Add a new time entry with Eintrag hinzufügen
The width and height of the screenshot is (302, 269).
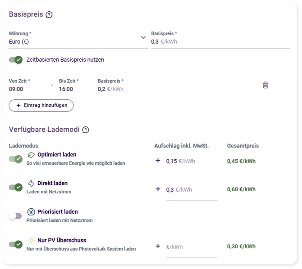point(41,105)
